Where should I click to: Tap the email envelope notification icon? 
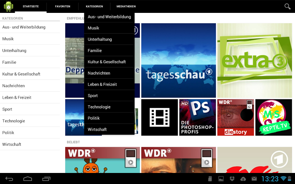(x=254, y=179)
